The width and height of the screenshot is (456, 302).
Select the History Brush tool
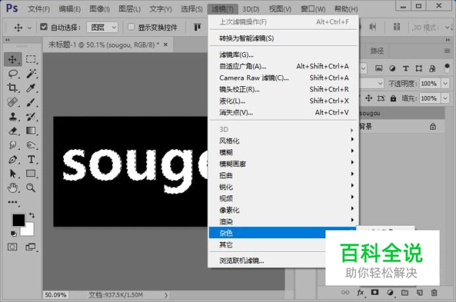tap(31, 116)
